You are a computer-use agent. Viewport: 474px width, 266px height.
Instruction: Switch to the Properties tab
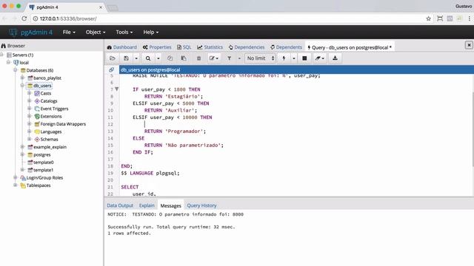click(x=157, y=47)
